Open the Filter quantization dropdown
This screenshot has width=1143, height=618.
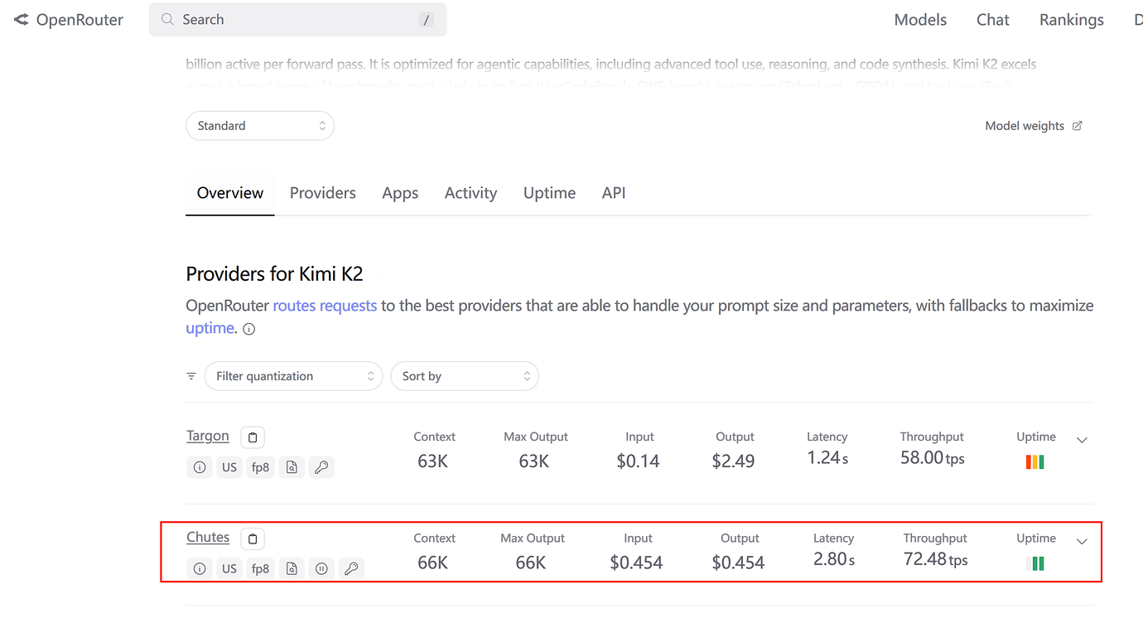point(293,376)
